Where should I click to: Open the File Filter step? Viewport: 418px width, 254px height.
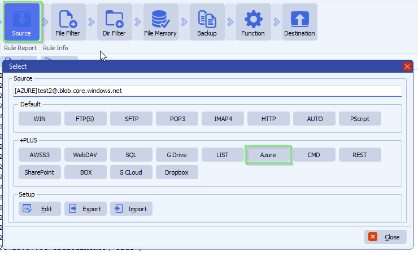pyautogui.click(x=68, y=22)
